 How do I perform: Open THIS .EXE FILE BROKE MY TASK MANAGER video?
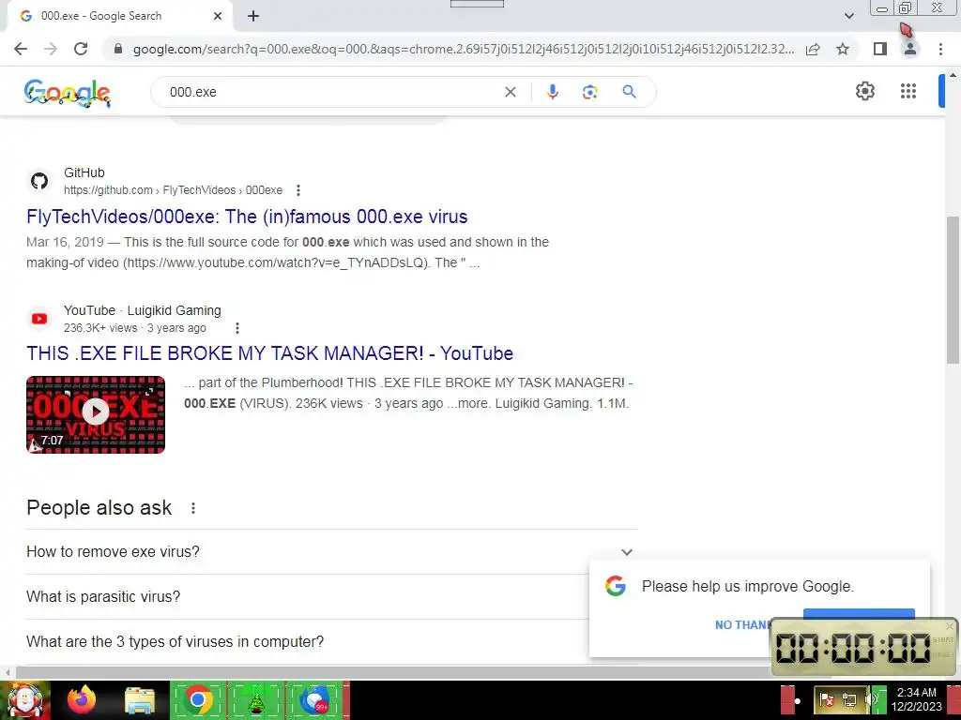(x=269, y=353)
